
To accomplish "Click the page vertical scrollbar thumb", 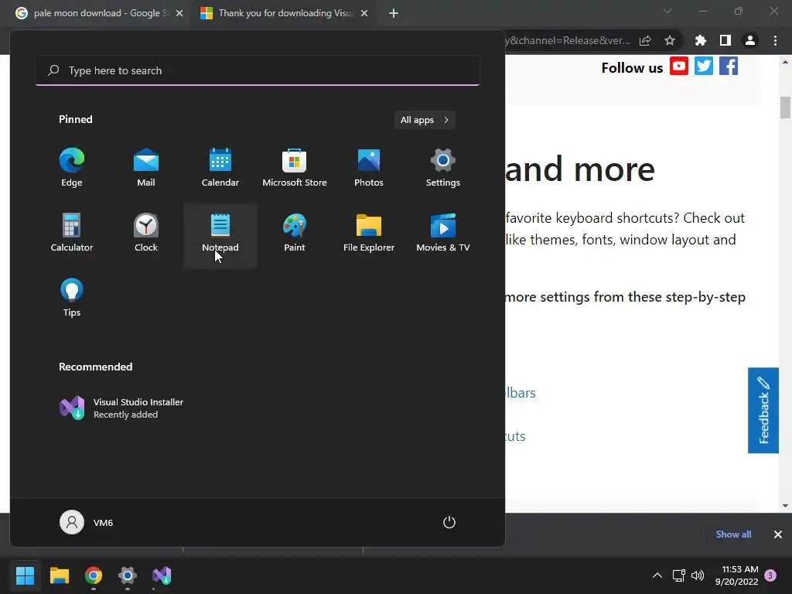I will click(785, 107).
